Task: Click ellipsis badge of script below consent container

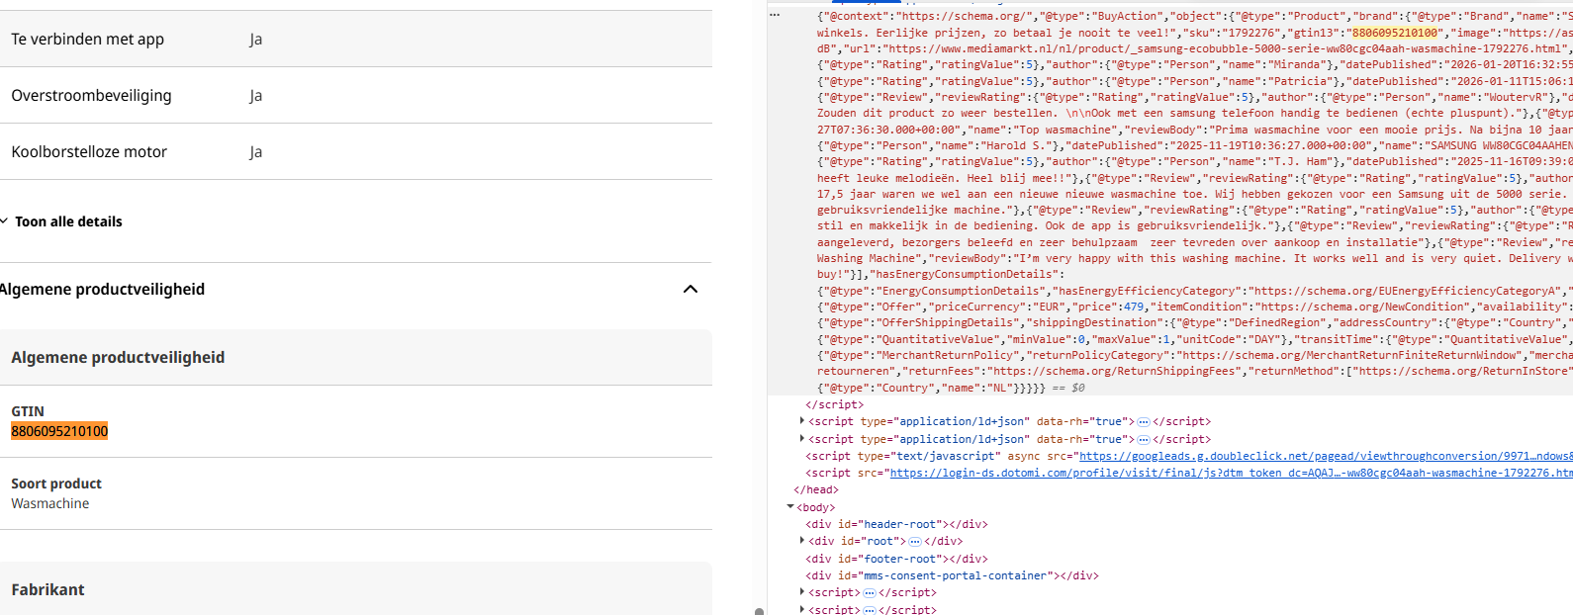Action: (x=870, y=593)
